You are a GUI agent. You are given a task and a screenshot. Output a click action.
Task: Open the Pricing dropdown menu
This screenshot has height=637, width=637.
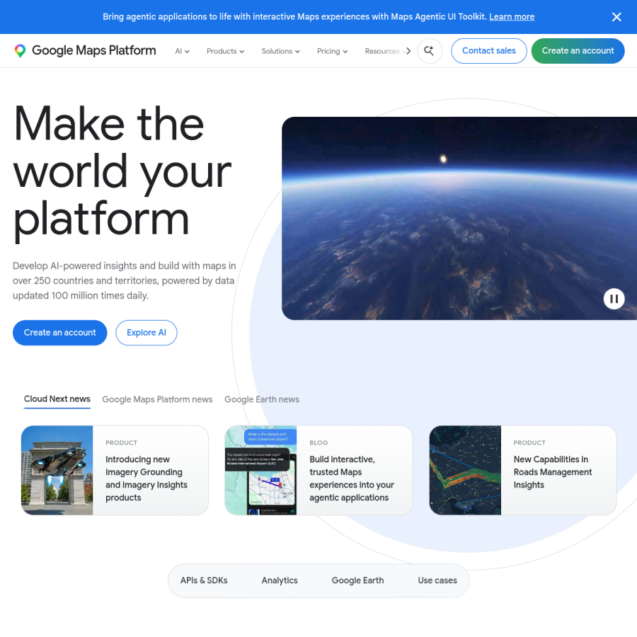pyautogui.click(x=332, y=51)
